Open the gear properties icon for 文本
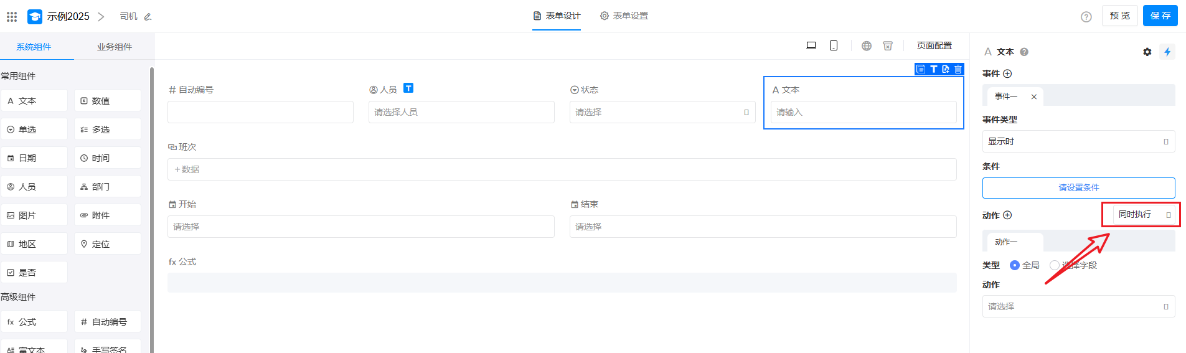This screenshot has height=353, width=1186. point(1147,52)
